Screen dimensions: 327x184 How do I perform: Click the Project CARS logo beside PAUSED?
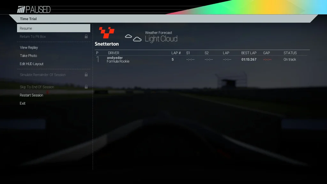(21, 9)
